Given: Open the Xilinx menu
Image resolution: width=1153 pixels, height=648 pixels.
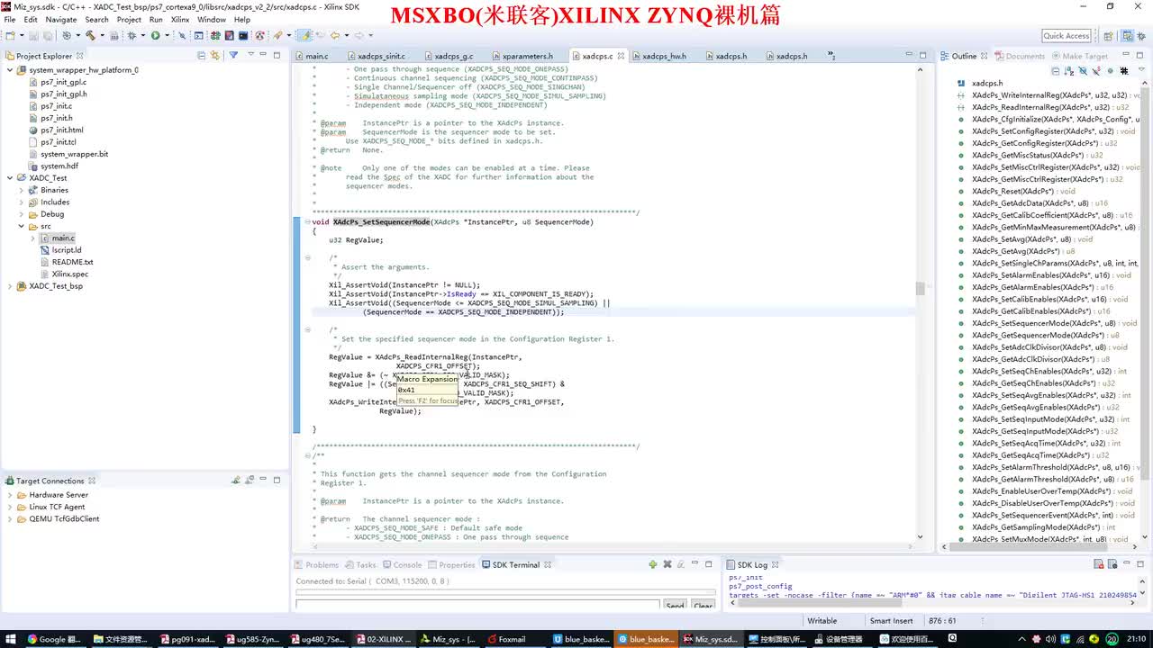Looking at the screenshot, I should pos(180,19).
